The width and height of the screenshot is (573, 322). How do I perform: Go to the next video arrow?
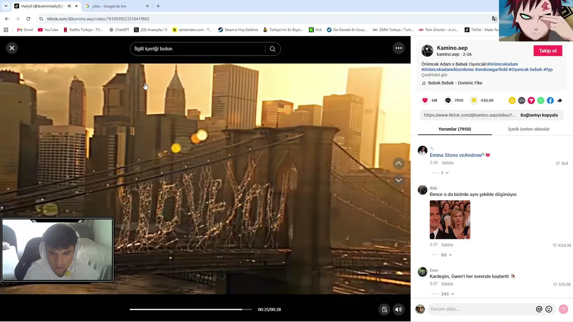tap(398, 180)
